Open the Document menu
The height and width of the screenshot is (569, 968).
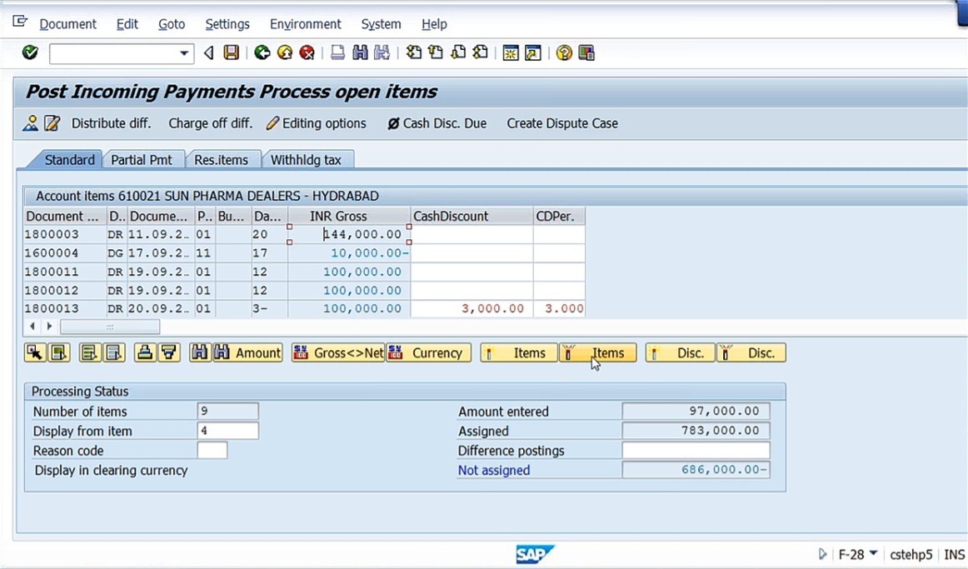[68, 24]
